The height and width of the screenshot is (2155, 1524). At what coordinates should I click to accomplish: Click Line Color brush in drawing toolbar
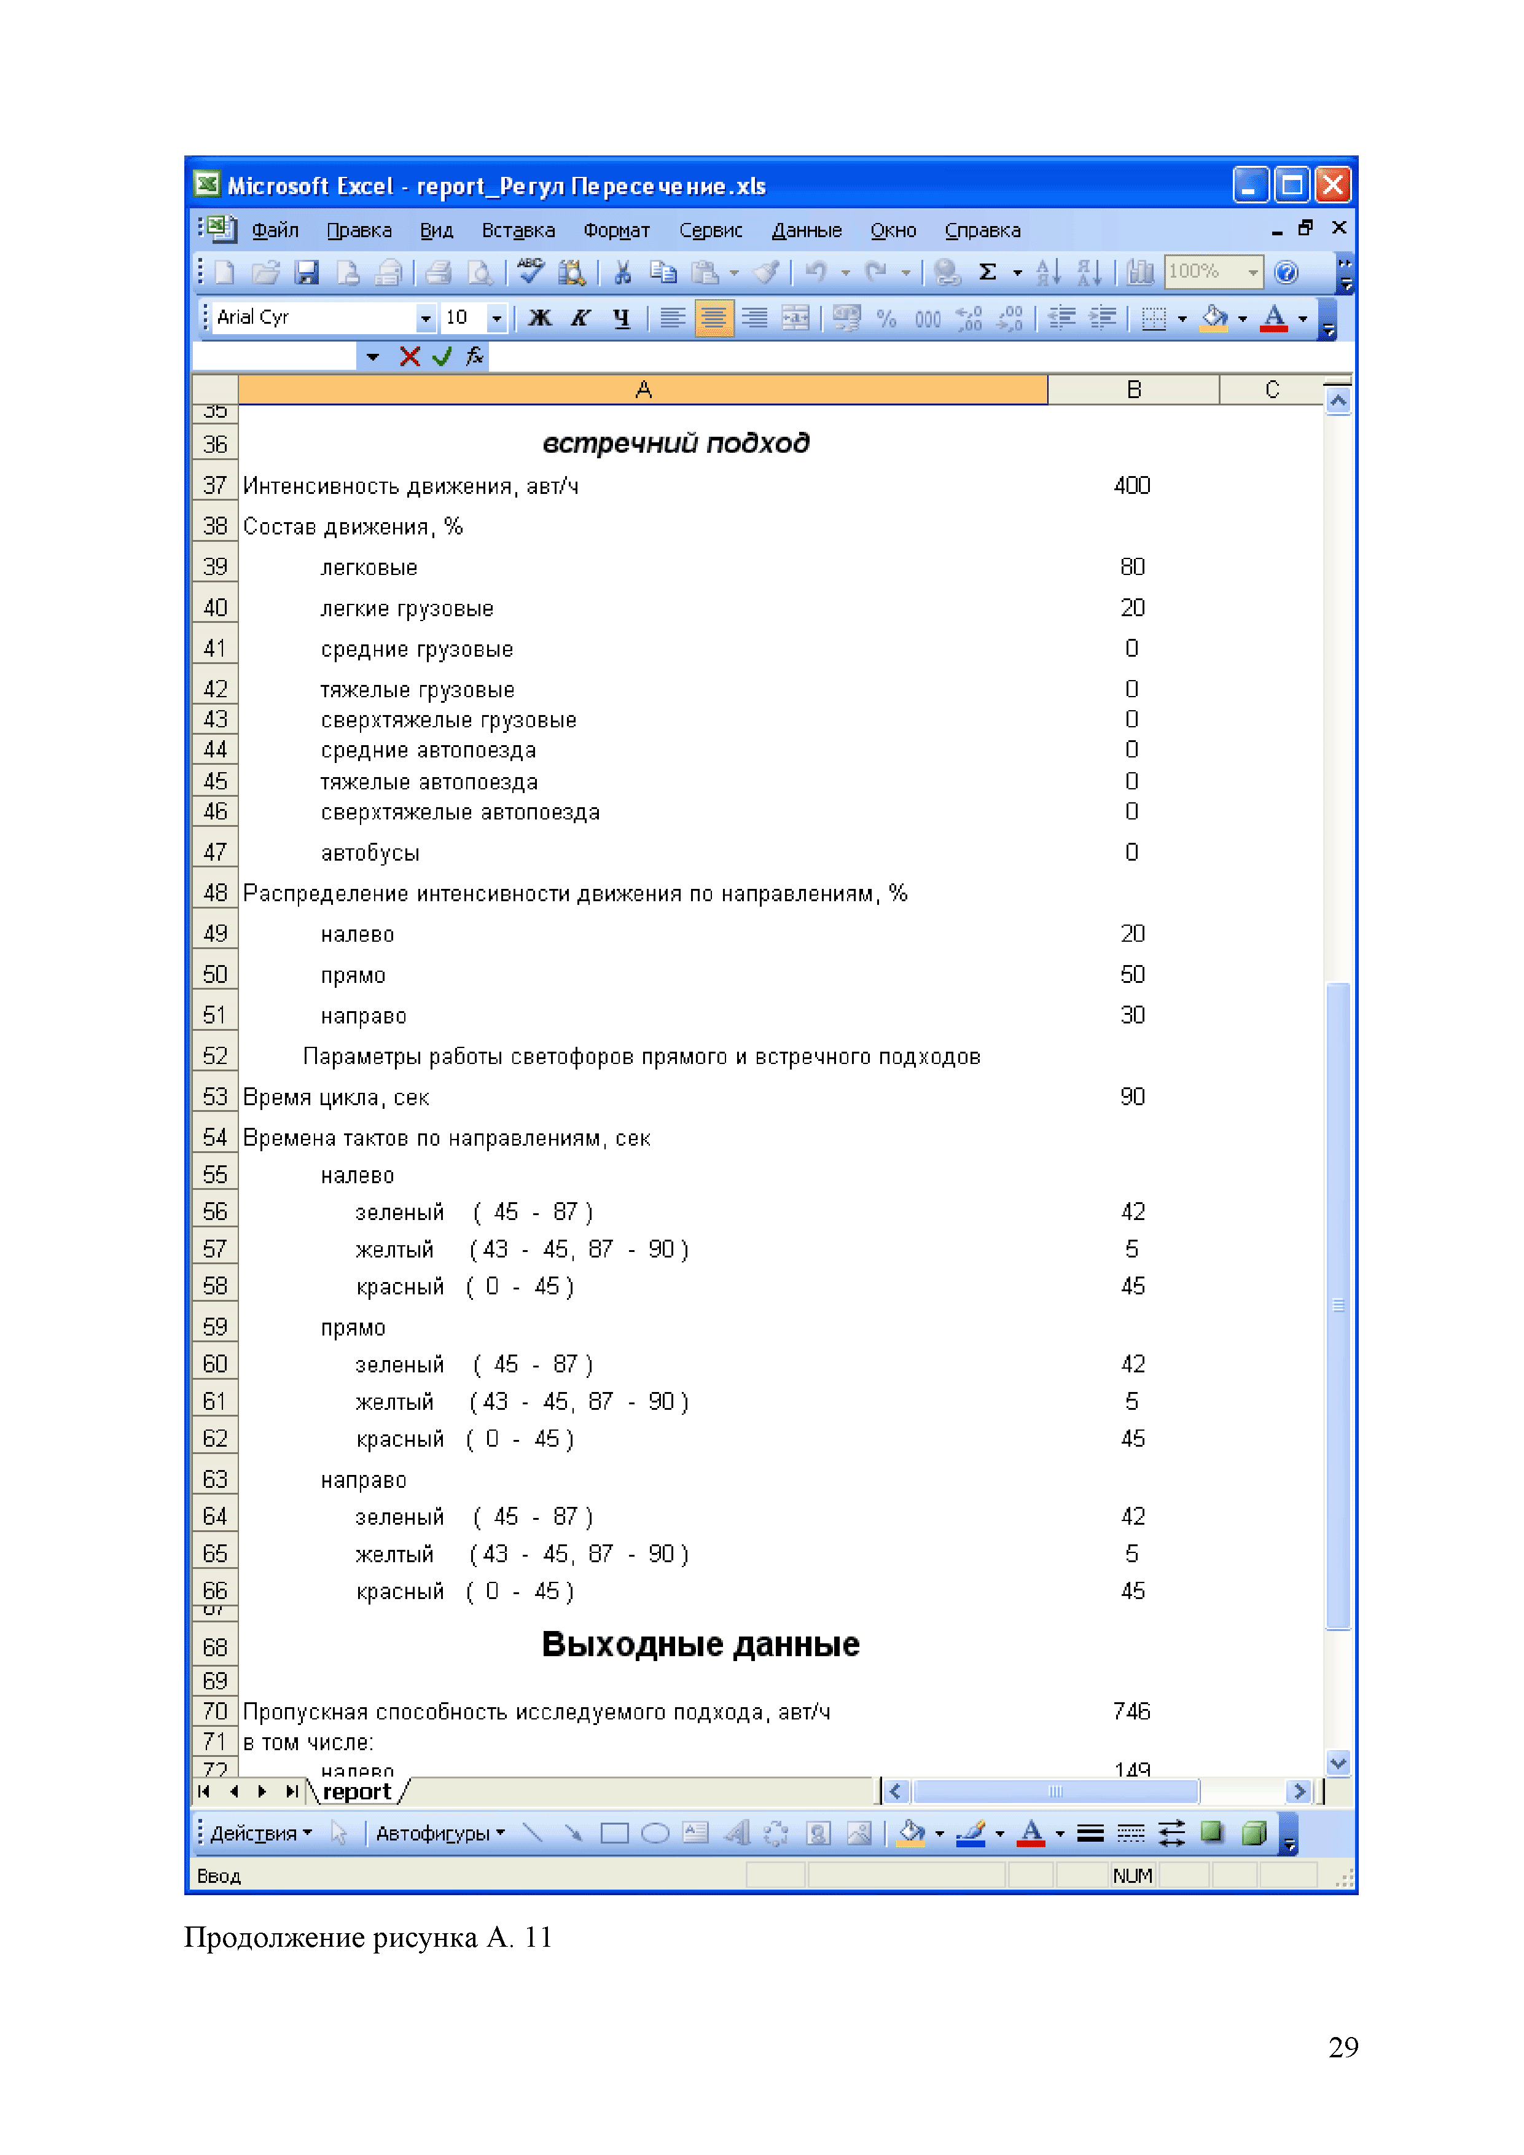(971, 1833)
